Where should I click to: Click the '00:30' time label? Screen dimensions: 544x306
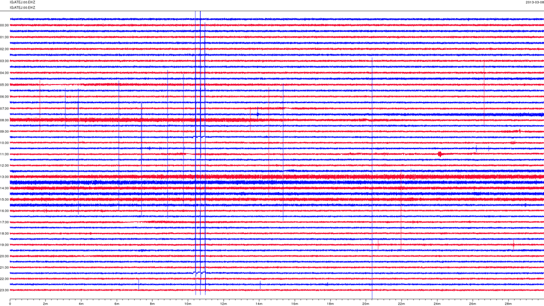point(5,25)
